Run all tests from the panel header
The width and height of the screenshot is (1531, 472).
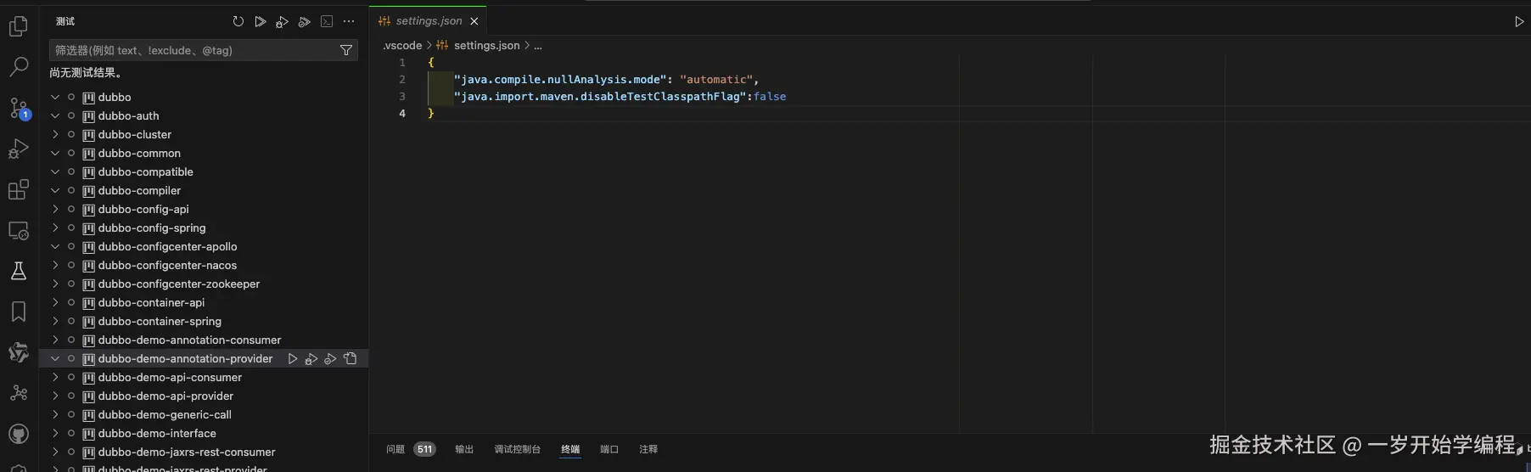(x=261, y=21)
